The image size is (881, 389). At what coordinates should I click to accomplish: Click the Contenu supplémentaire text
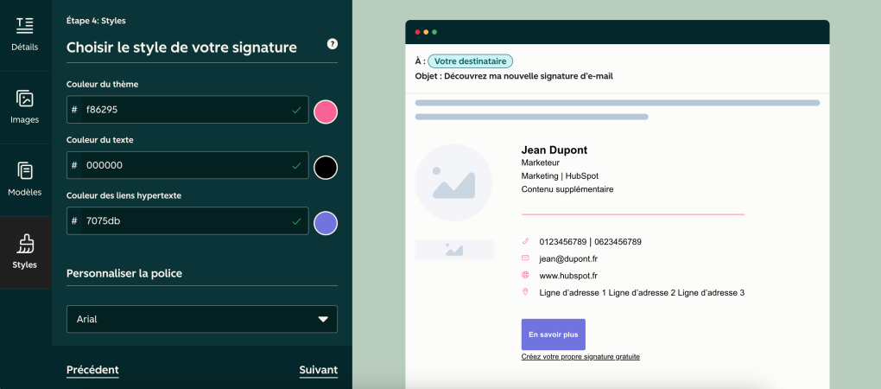click(567, 189)
